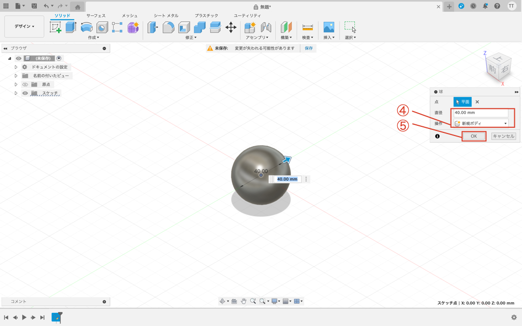Select the Hole tool icon
The image size is (522, 326).
coord(102,28)
